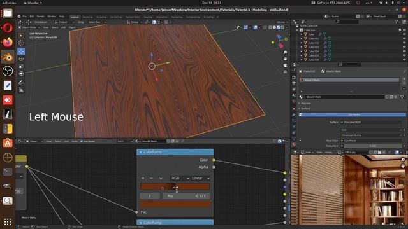Open the Render menu
408x229 pixels.
(41, 17)
